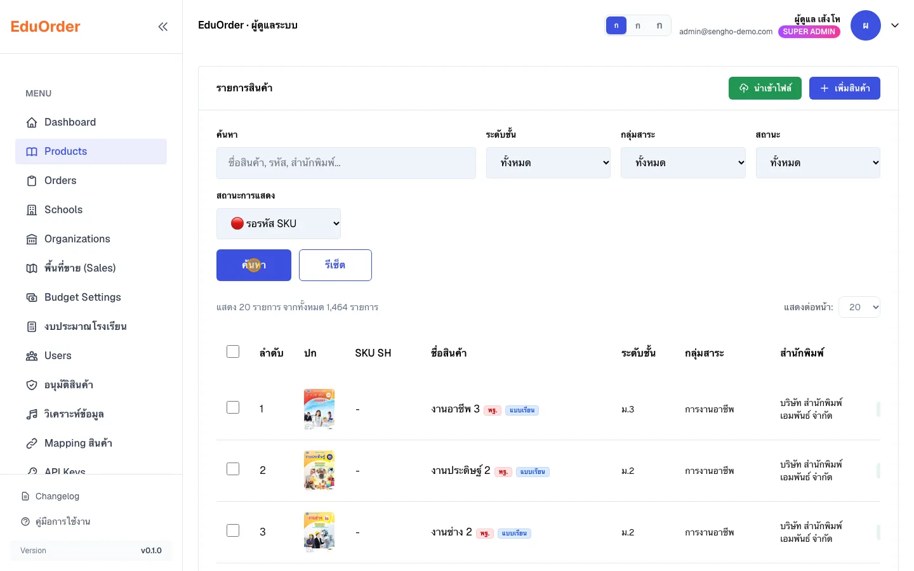The height and width of the screenshot is (571, 914).
Task: Click the blue ค้นหา search button
Action: click(254, 265)
